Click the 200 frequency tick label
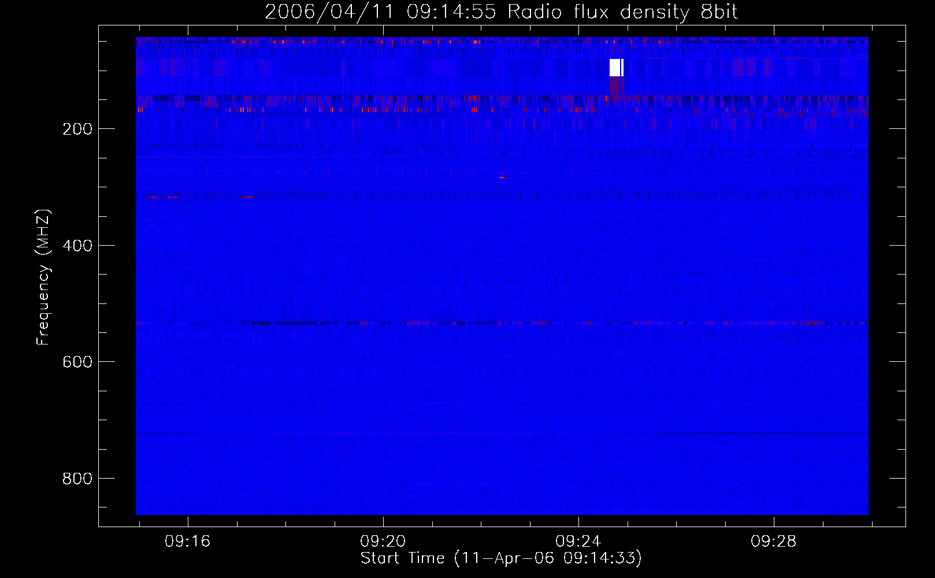This screenshot has height=578, width=935. click(x=77, y=129)
